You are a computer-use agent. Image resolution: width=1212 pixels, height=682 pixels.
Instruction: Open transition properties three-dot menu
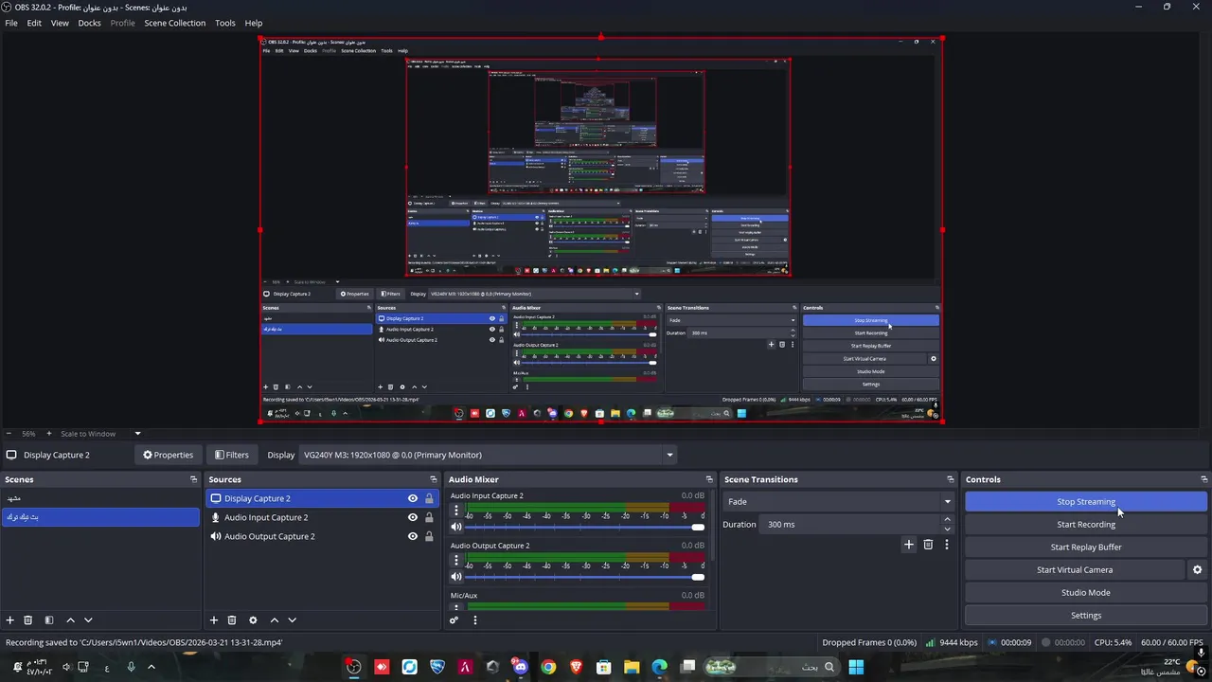click(x=947, y=545)
